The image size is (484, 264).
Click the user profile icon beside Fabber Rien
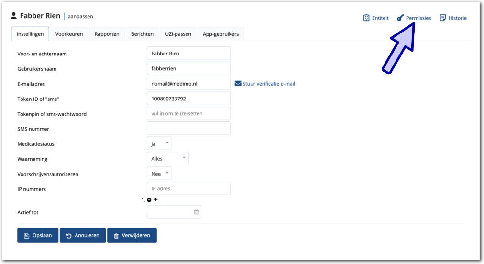14,16
